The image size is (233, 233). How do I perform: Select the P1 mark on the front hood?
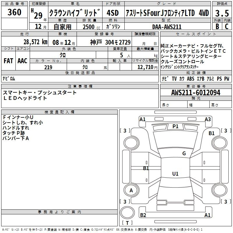(175, 126)
